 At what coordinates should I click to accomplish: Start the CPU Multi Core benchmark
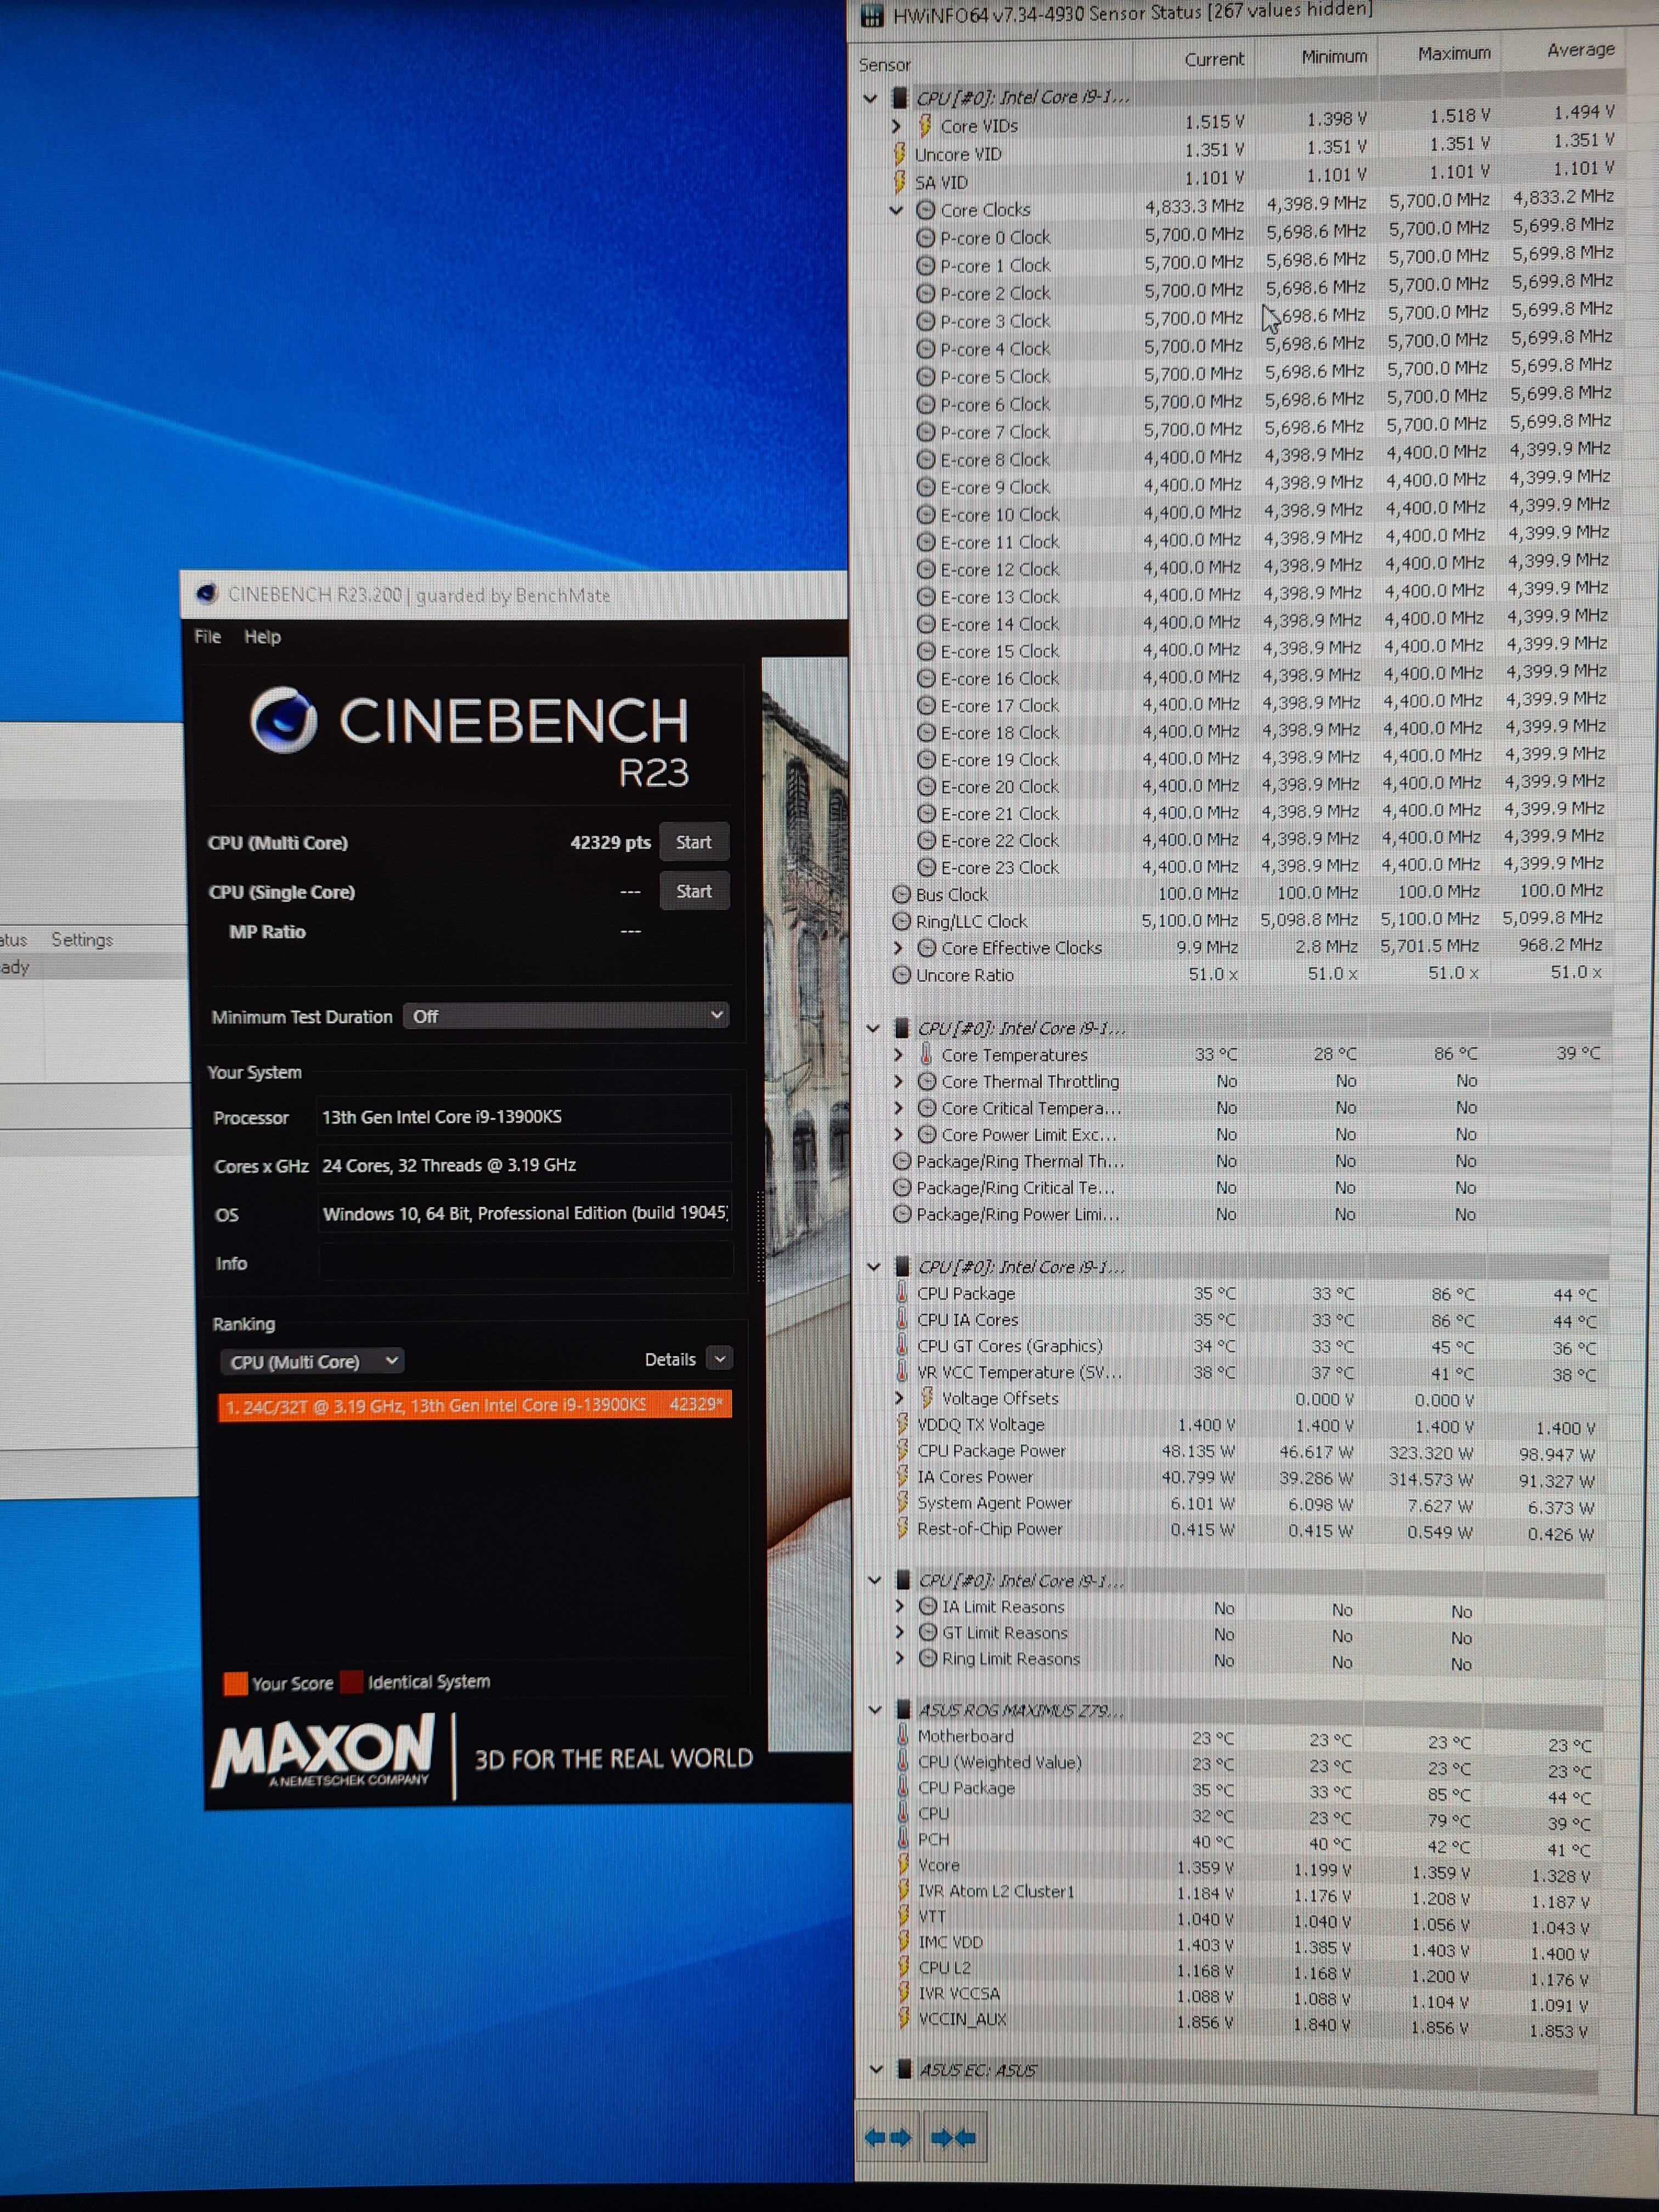[693, 842]
